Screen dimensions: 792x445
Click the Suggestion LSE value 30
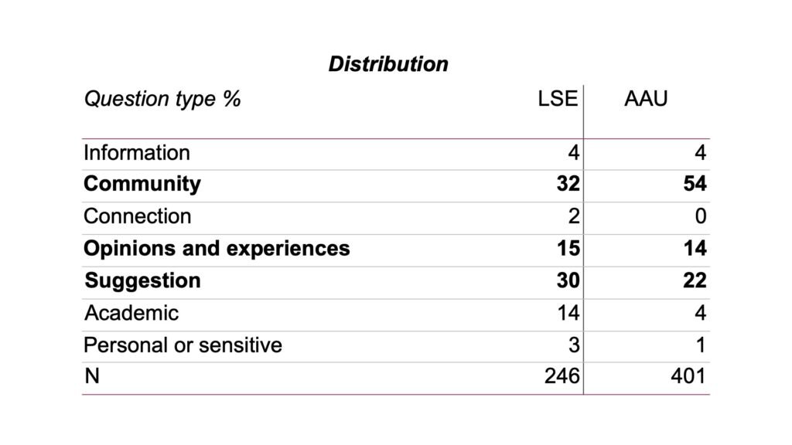pos(568,280)
